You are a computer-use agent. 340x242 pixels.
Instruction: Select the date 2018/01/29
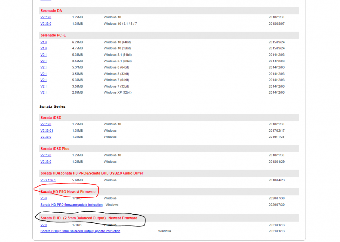point(277,161)
